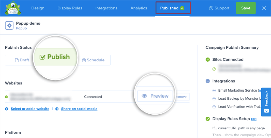Preview the campaign on connected website

(155, 96)
